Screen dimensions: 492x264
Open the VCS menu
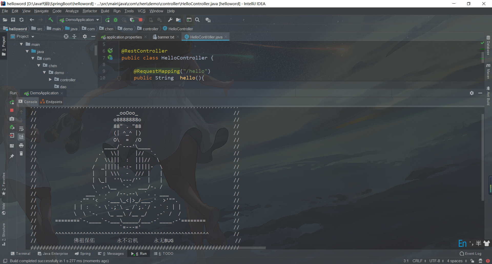pyautogui.click(x=141, y=11)
